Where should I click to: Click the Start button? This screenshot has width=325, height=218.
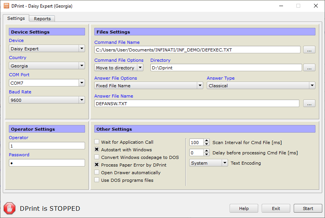308,208
